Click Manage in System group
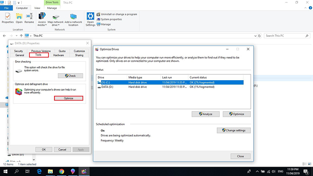This screenshot has width=313, height=176. click(104, 24)
